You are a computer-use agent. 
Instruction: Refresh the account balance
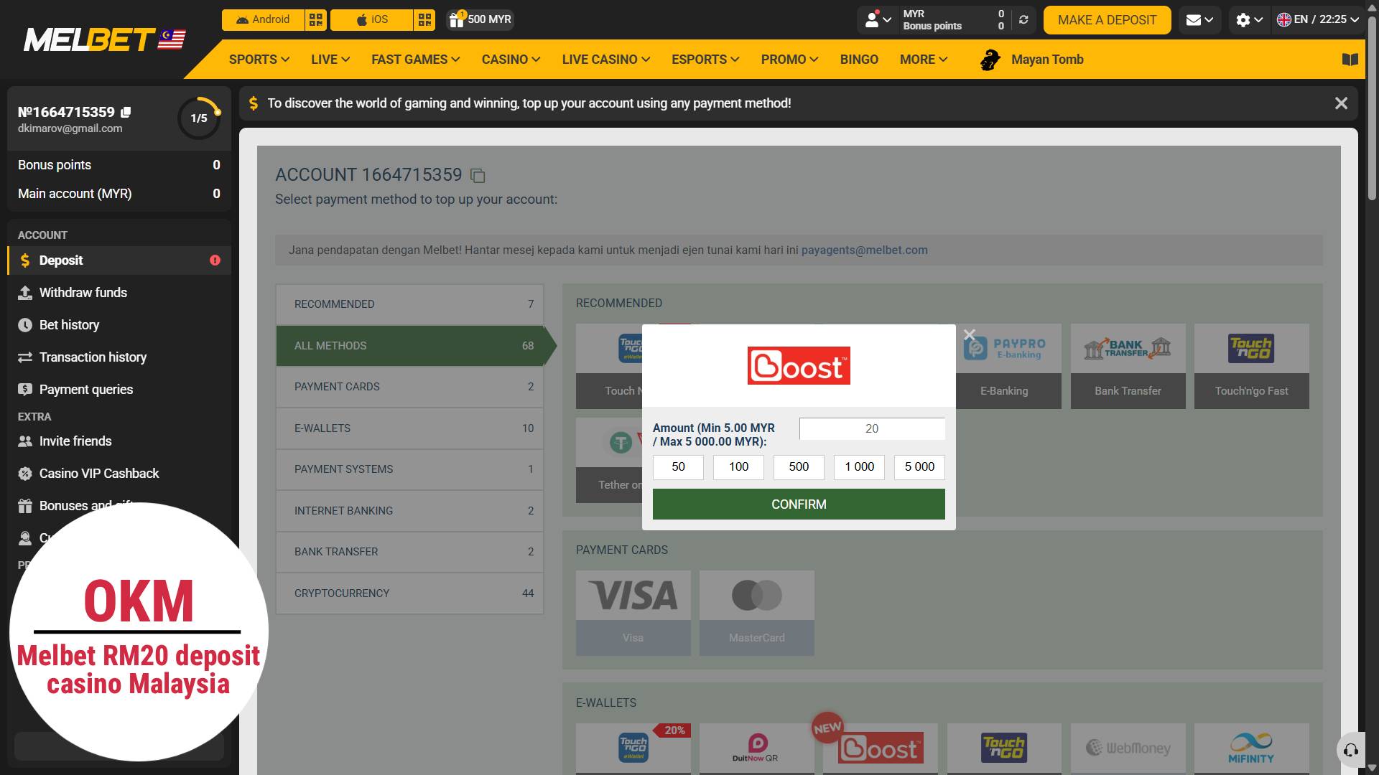pyautogui.click(x=1023, y=20)
